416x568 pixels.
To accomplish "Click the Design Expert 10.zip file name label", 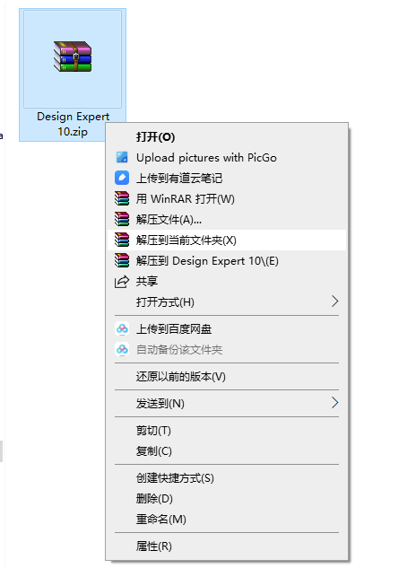I will [73, 124].
